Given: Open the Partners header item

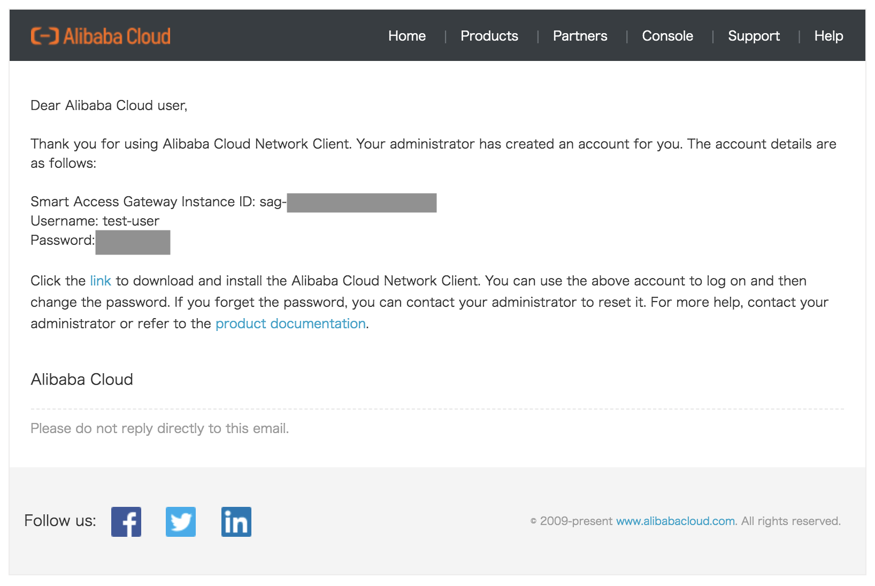Looking at the screenshot, I should tap(580, 36).
